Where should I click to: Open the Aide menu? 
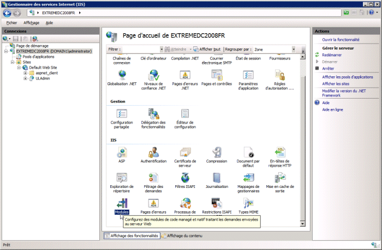(49, 23)
